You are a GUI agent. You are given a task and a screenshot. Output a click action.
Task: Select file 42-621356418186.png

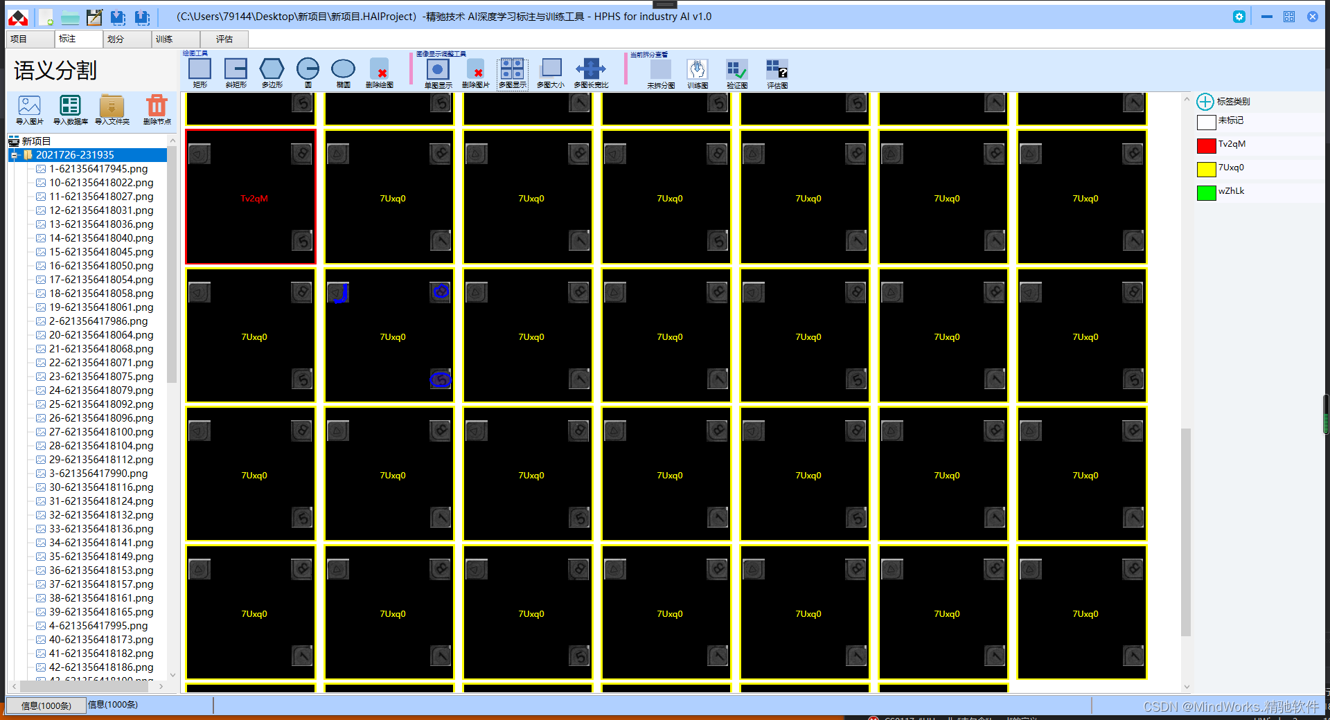pos(101,667)
